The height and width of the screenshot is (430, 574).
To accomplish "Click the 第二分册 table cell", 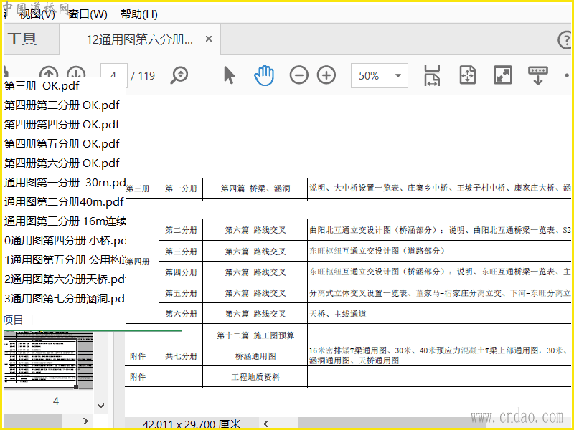I will (x=181, y=230).
